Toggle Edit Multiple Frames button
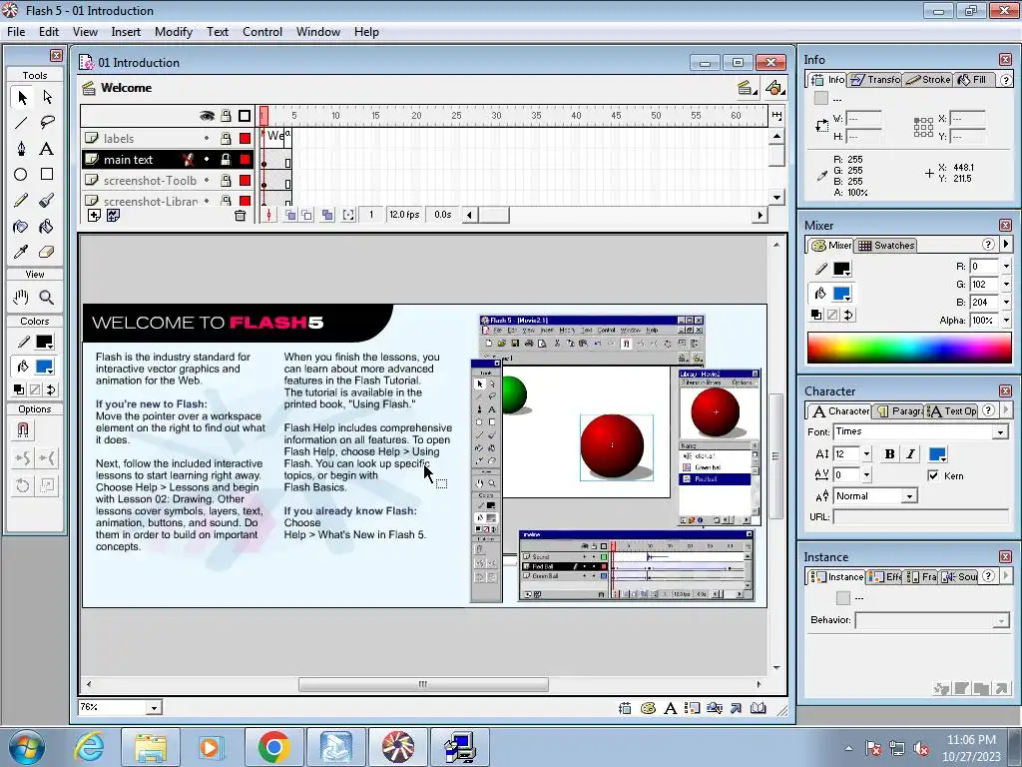The height and width of the screenshot is (767, 1022). 327,215
